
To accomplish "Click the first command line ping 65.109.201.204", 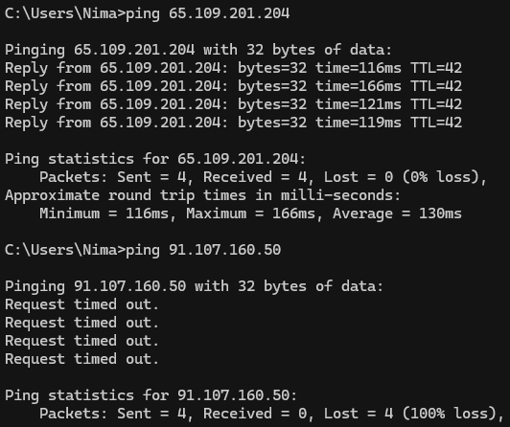I will click(147, 14).
